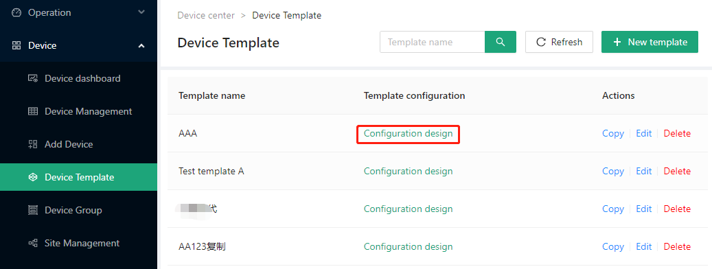Click the green search magnifier button
712x269 pixels.
501,42
